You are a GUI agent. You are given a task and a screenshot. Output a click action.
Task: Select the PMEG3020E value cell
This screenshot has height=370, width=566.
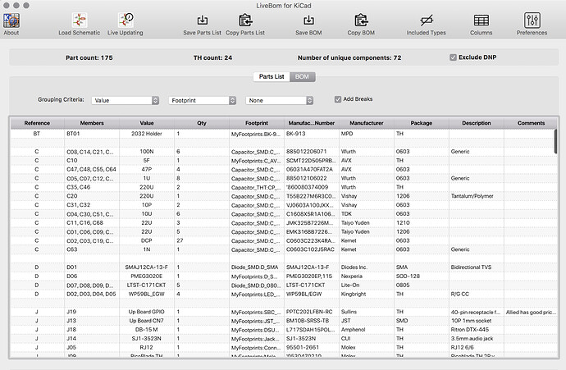[x=147, y=276]
